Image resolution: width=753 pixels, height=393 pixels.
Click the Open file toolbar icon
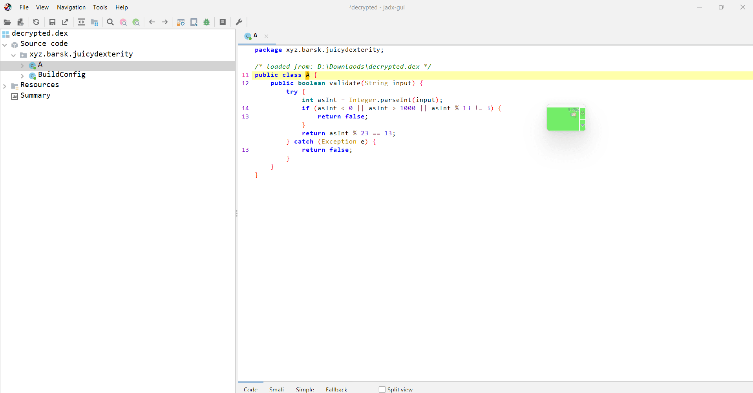(x=7, y=22)
